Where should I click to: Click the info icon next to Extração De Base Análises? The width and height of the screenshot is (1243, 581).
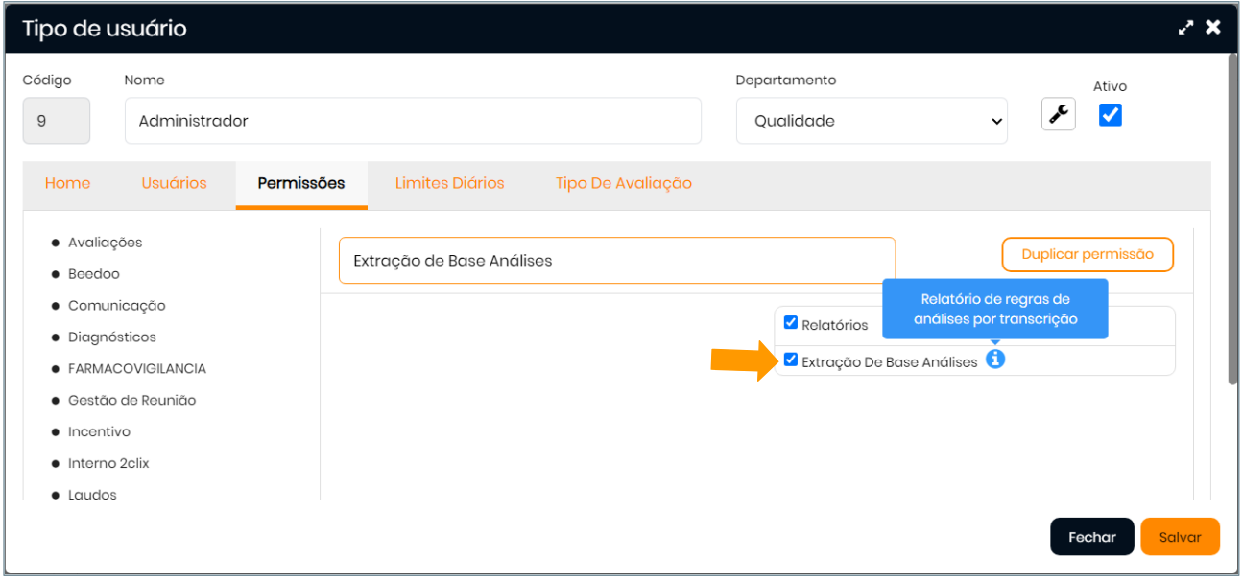995,360
